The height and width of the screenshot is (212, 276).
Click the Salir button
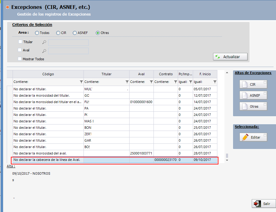263,203
